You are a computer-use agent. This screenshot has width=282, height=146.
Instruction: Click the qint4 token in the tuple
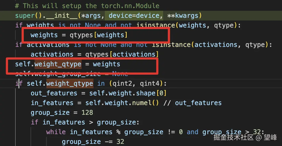pos(150,84)
